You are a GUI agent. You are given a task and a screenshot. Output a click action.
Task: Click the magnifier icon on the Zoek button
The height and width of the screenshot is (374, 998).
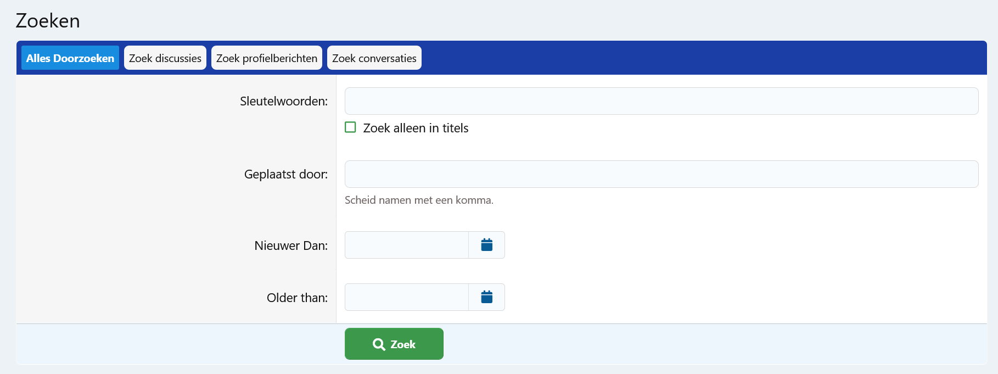coord(379,344)
